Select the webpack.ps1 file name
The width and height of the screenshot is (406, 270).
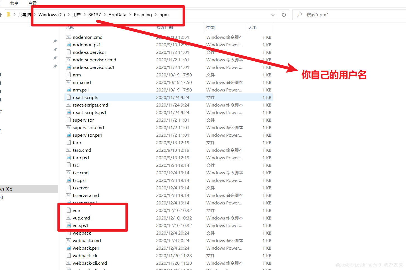coord(86,248)
